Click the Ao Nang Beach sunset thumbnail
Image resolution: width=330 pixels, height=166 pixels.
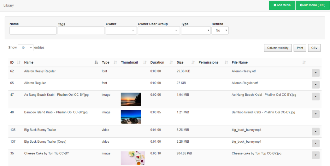click(131, 99)
